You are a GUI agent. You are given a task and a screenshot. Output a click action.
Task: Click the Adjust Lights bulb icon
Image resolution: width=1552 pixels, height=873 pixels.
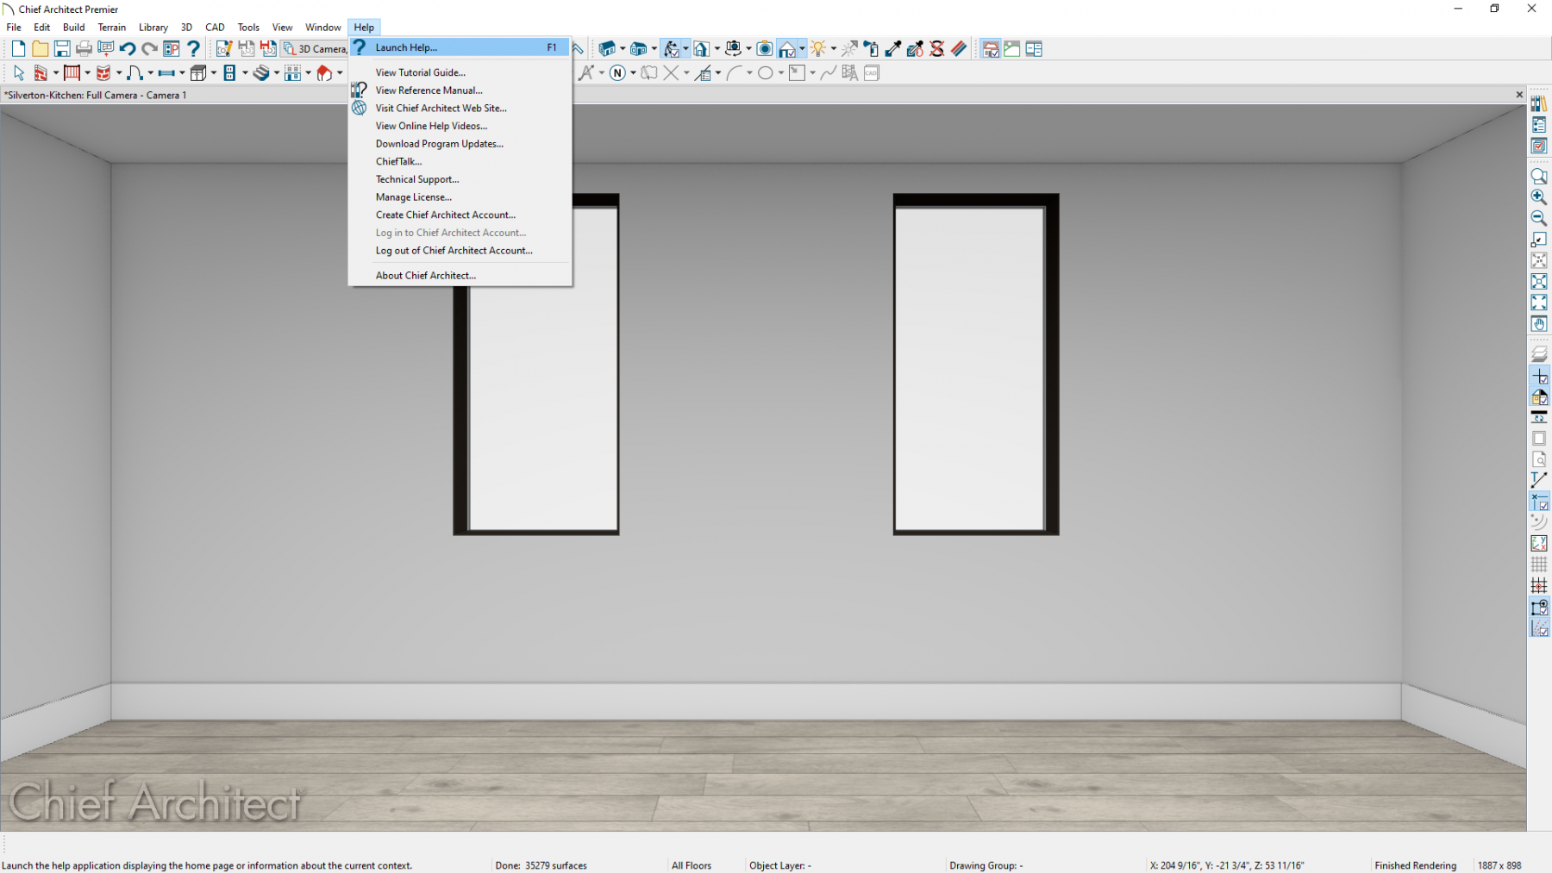point(817,49)
